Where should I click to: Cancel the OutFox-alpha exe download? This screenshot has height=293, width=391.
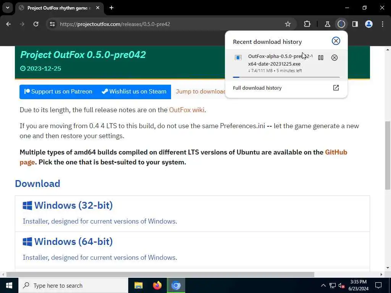click(334, 58)
